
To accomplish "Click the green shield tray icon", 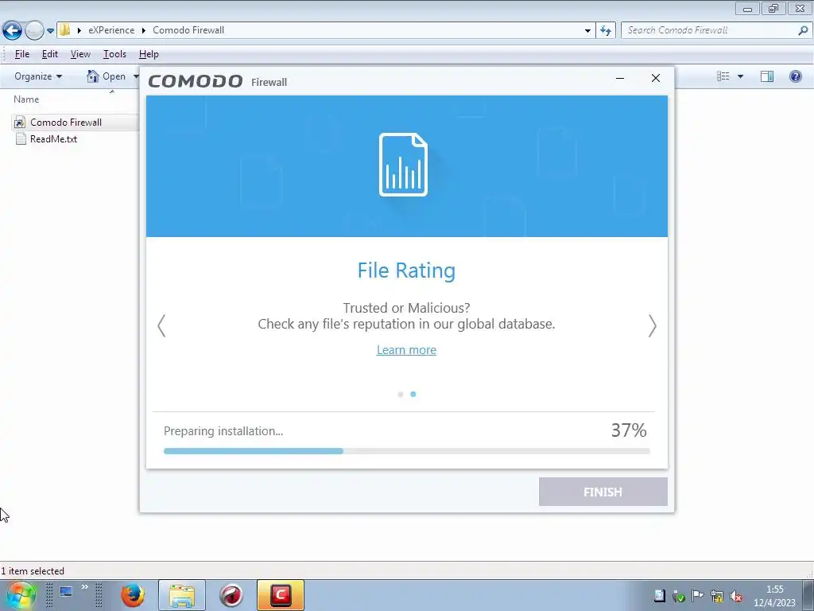I will click(x=679, y=597).
